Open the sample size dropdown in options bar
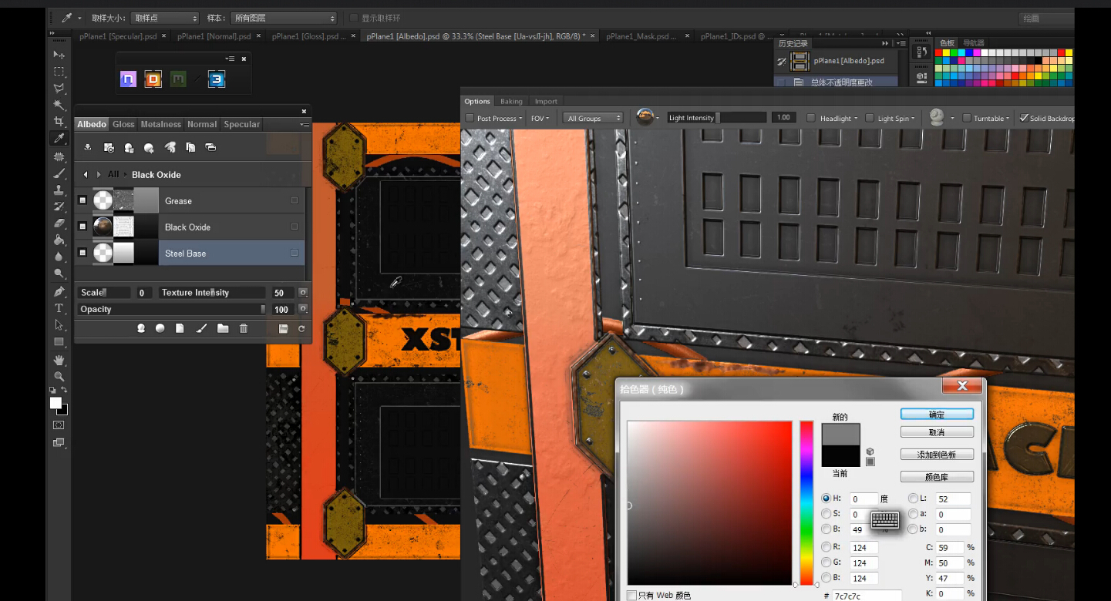Image resolution: width=1111 pixels, height=601 pixels. tap(164, 18)
